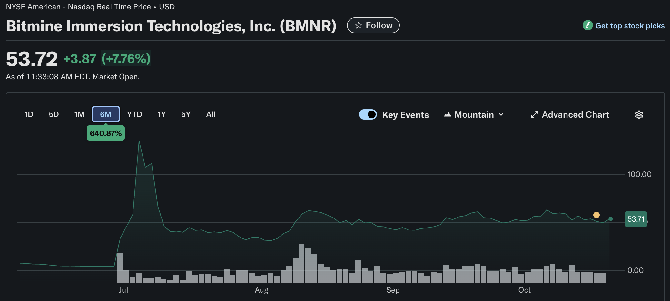This screenshot has width=670, height=301.
Task: Expand the chevron next to Mountain
Action: (501, 115)
